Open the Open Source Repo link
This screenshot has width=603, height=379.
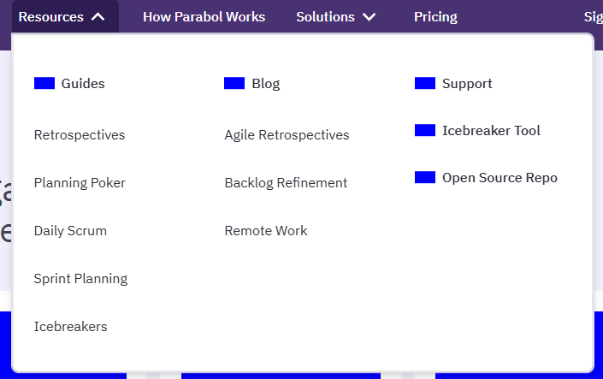500,178
